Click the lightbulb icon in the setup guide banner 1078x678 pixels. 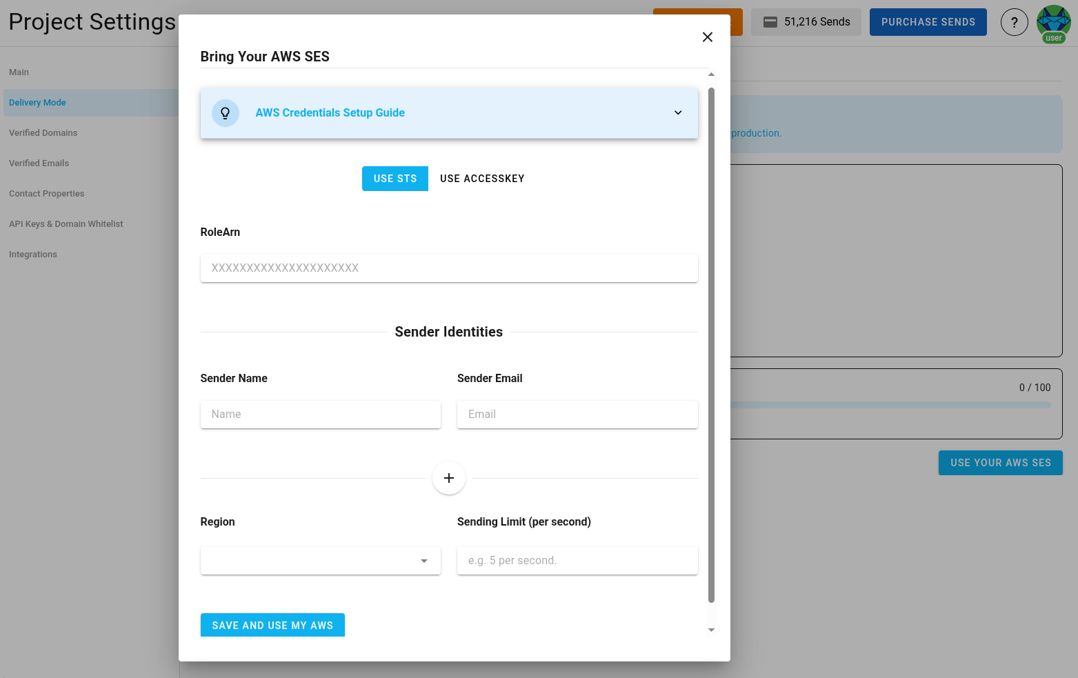[226, 112]
